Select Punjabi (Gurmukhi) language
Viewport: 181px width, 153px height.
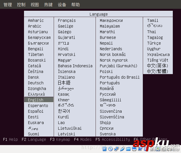coord(118,66)
